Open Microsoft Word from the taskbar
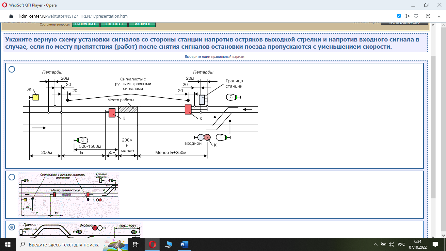 coord(184,244)
